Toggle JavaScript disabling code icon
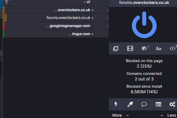This screenshot has width=177, height=118. [173, 48]
